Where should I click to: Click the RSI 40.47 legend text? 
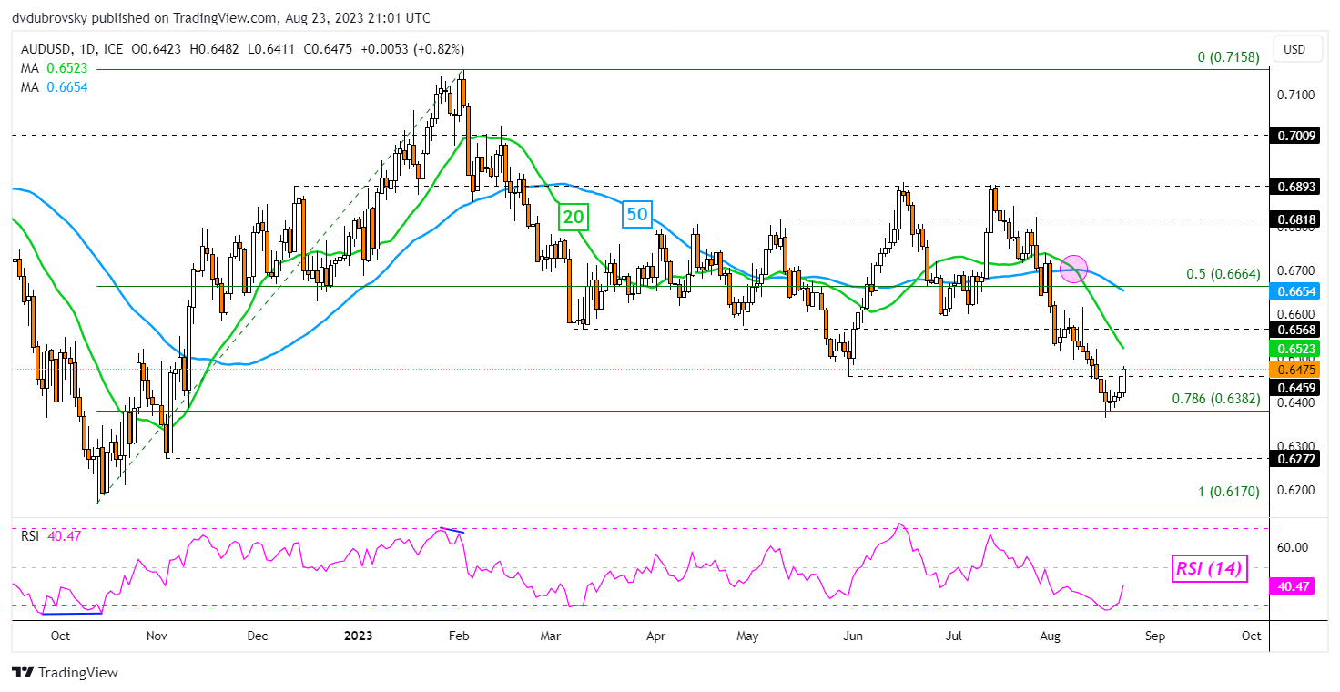coord(51,536)
